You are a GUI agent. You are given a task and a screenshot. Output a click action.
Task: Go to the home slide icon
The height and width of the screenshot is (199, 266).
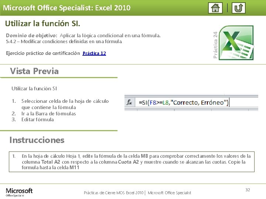tap(215, 8)
